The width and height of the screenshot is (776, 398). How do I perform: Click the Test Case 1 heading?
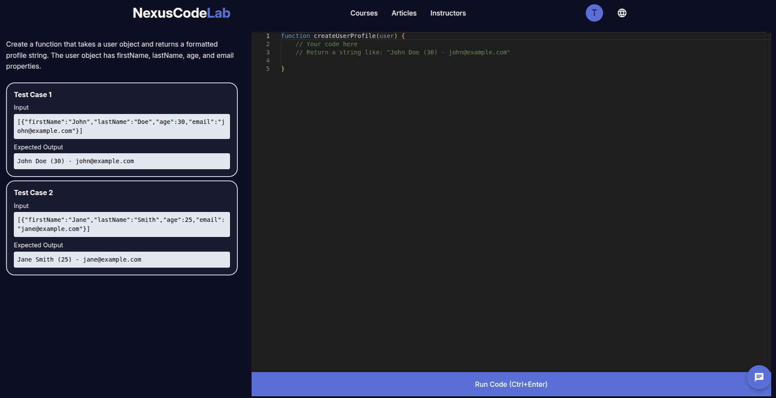coord(33,95)
